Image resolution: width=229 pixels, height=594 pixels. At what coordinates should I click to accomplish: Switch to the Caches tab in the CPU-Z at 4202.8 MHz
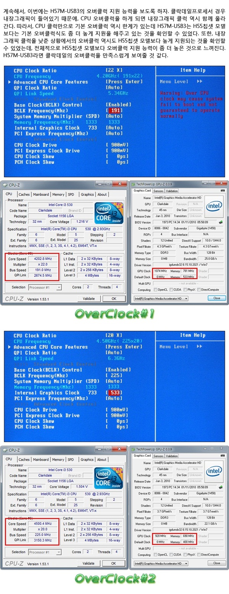(24, 194)
